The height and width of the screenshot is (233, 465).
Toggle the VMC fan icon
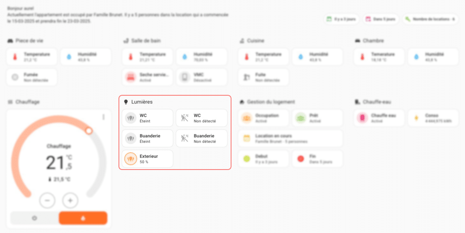point(185,77)
